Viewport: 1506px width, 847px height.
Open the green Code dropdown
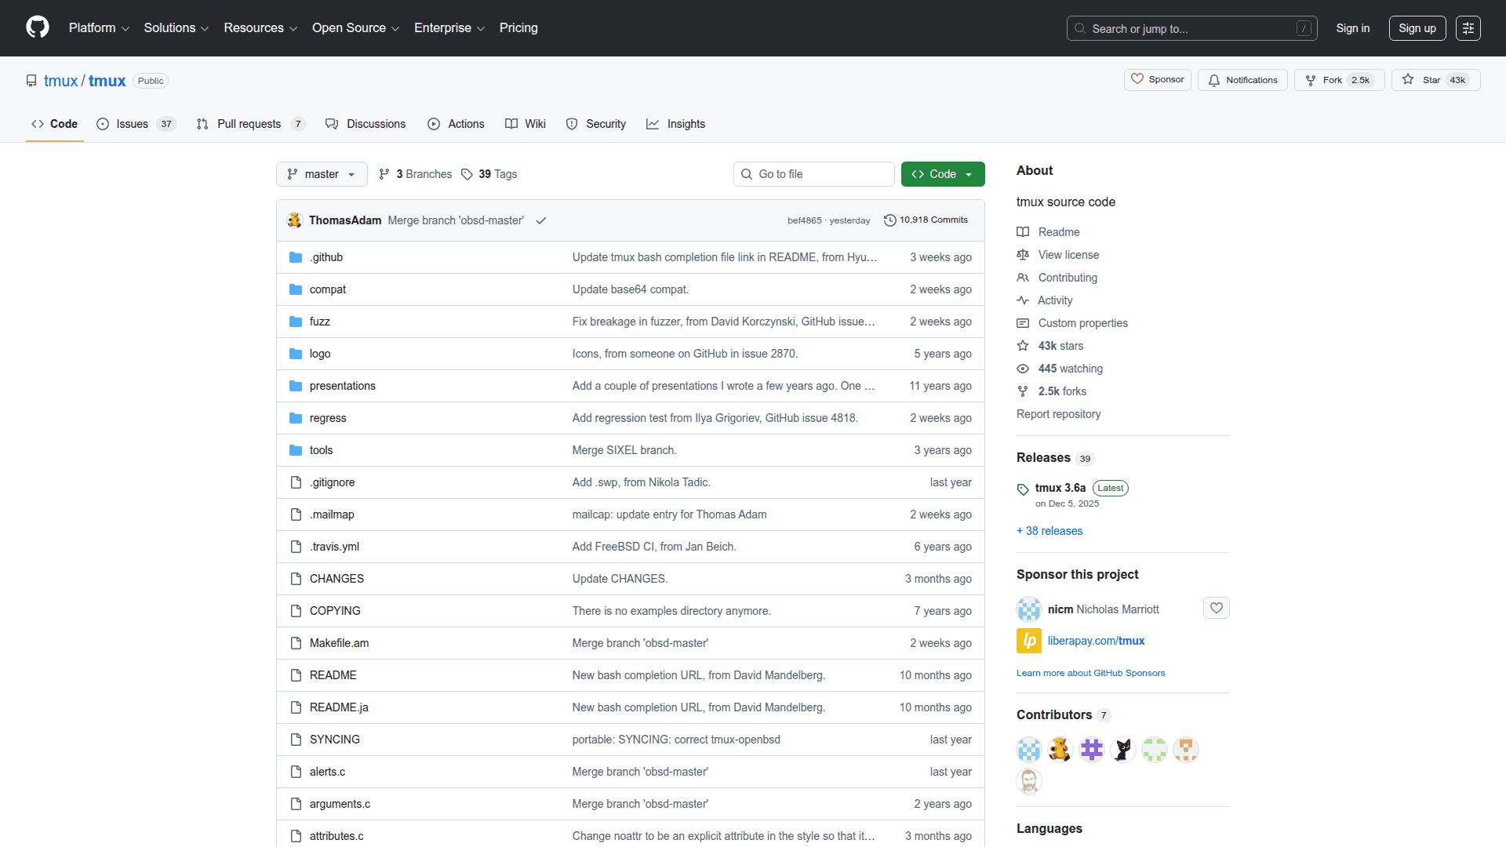(x=943, y=174)
